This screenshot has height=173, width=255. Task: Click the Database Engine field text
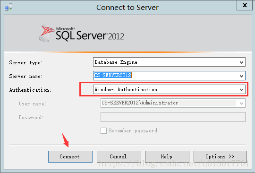(x=116, y=62)
